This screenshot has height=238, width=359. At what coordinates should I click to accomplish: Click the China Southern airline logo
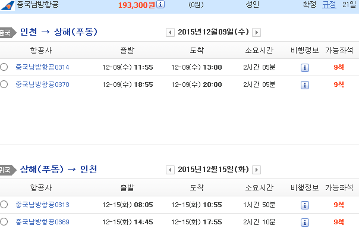(8, 5)
